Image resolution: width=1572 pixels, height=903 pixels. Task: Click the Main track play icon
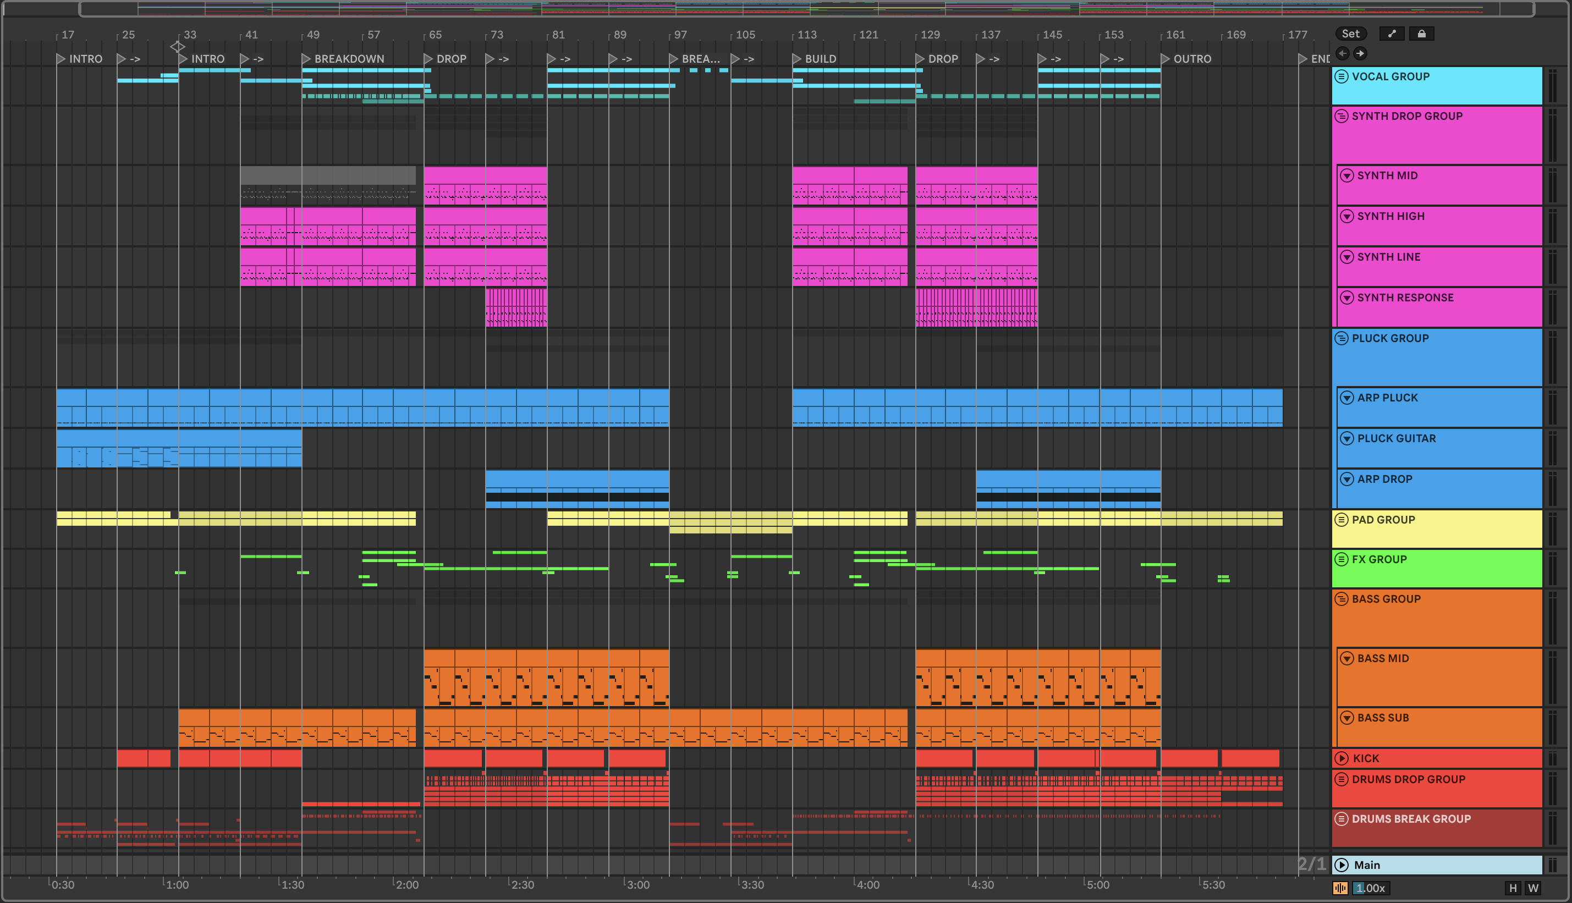click(1342, 865)
